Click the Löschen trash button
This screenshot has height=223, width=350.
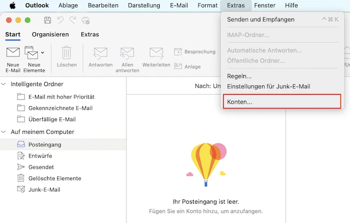pyautogui.click(x=67, y=57)
